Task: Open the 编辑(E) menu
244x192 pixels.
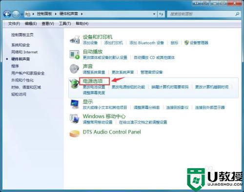Action: click(x=31, y=24)
